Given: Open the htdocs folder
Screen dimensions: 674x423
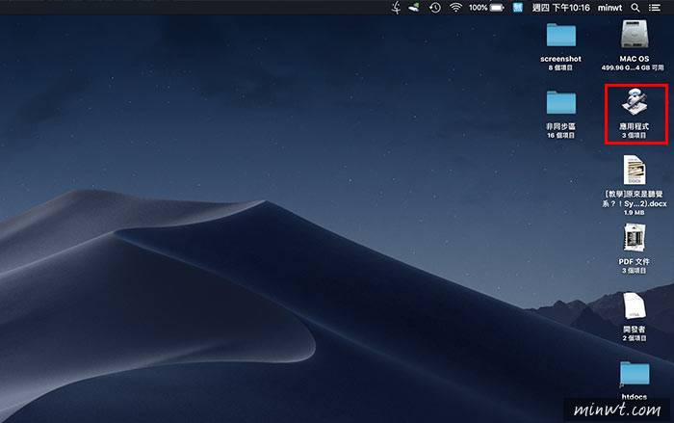Looking at the screenshot, I should (635, 374).
